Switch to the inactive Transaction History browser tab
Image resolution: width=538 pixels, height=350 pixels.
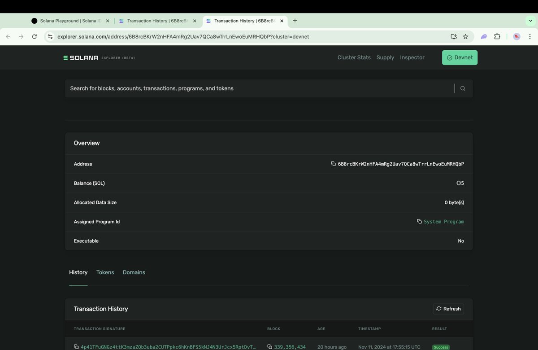157,21
